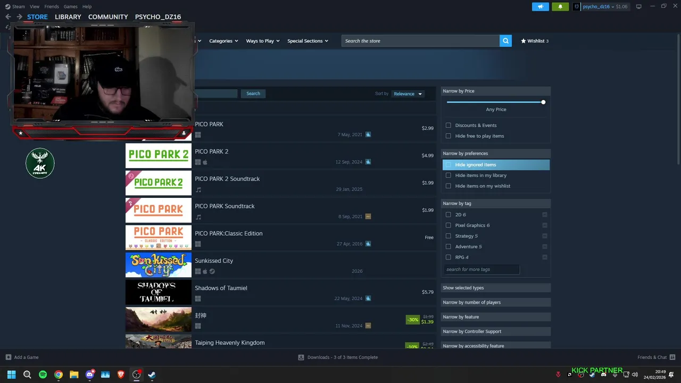Open the Categories dropdown menu
The height and width of the screenshot is (383, 681).
pyautogui.click(x=223, y=41)
